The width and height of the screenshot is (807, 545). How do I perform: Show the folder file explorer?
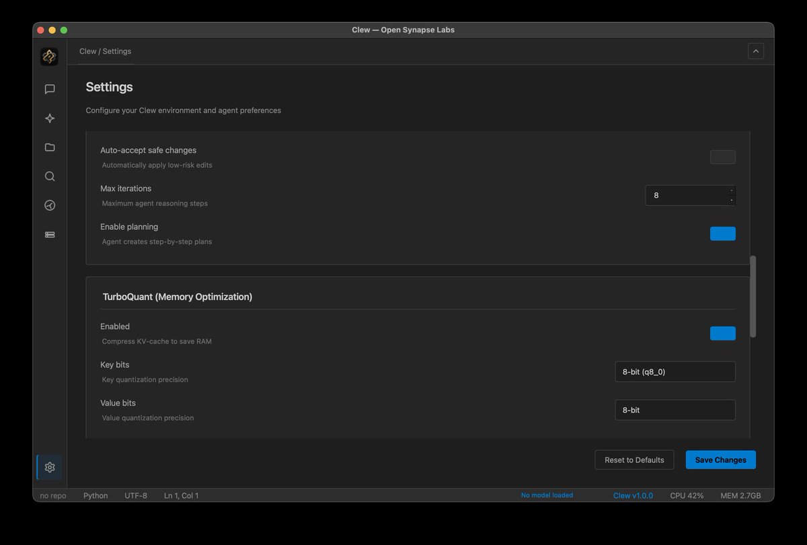coord(50,147)
